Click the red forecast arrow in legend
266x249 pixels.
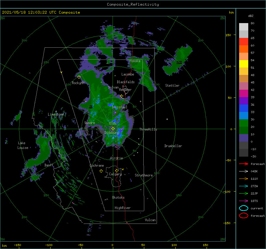[x=244, y=164]
